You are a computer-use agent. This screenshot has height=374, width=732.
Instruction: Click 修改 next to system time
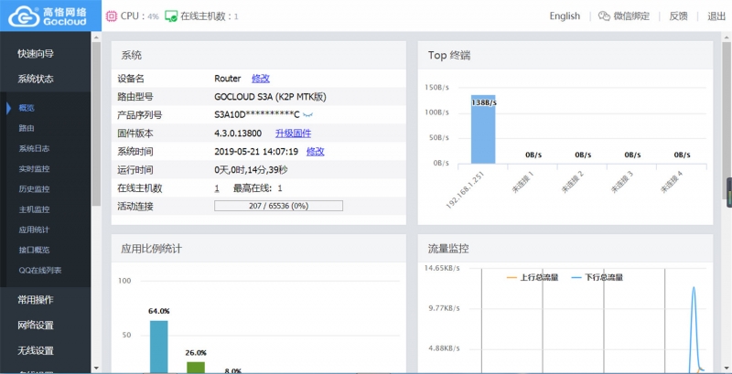pos(315,152)
